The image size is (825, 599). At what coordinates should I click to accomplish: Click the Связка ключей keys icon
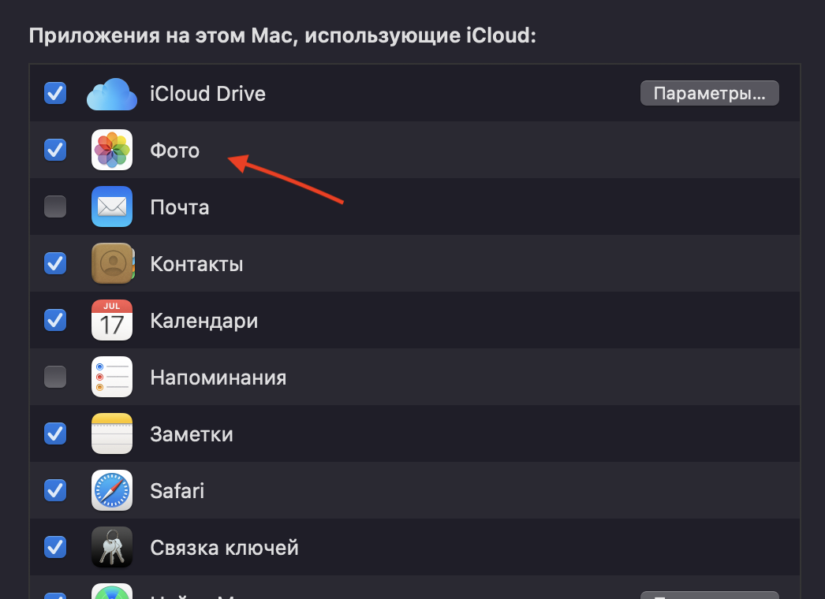[111, 547]
